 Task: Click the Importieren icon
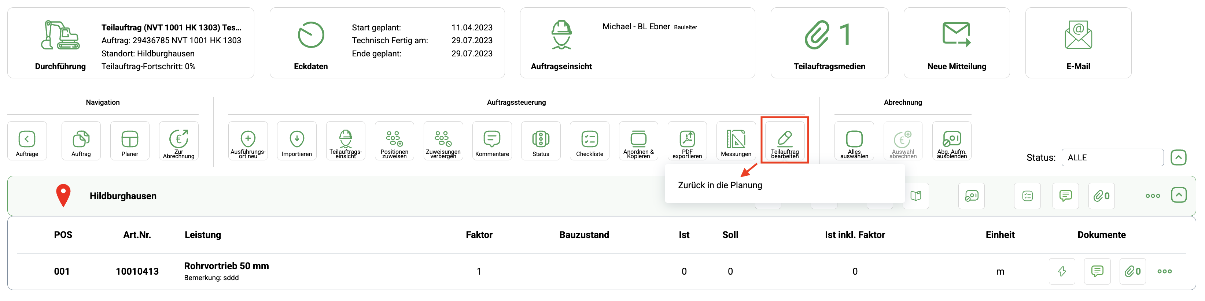[296, 140]
